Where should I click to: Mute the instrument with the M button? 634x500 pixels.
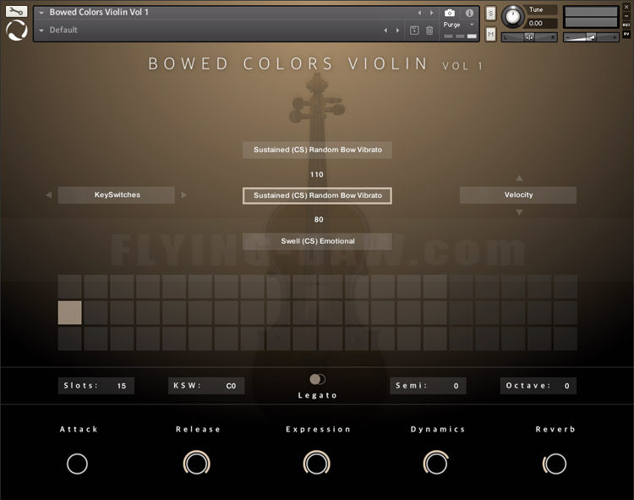click(490, 35)
